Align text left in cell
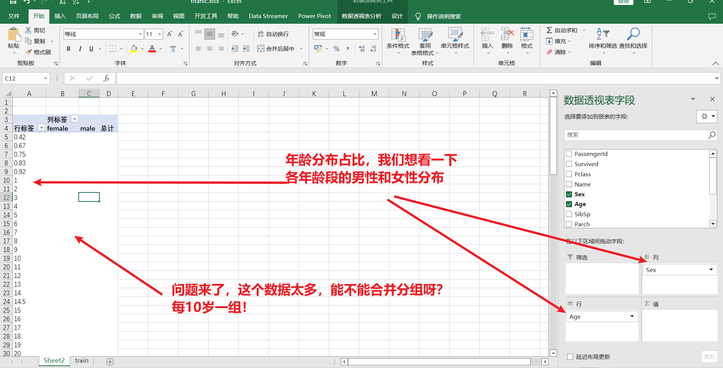 (198, 49)
